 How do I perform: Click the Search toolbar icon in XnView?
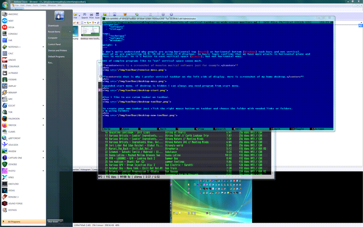click(84, 16)
